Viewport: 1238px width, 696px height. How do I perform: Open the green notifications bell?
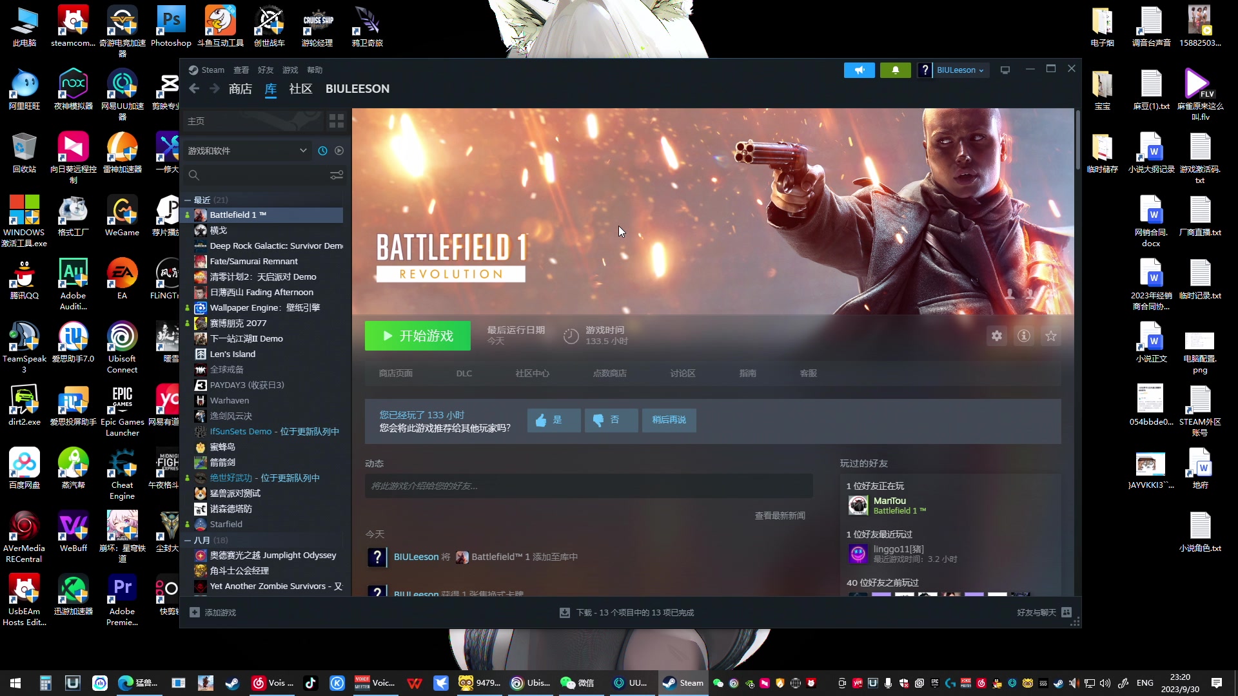(x=895, y=70)
